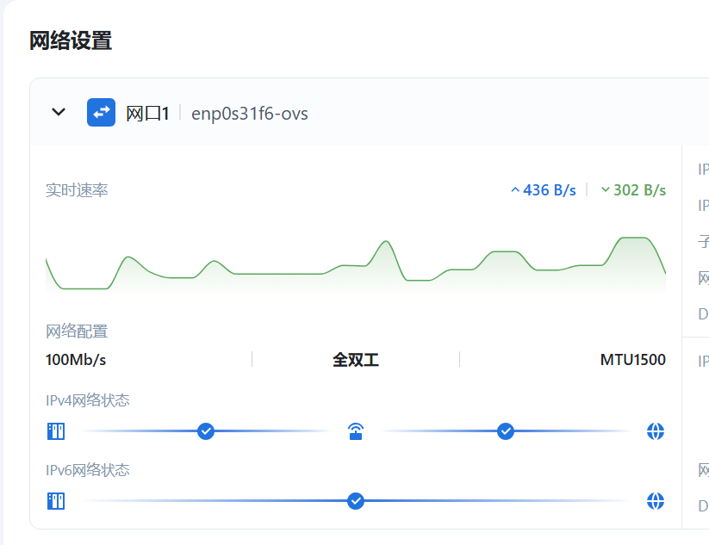Click the IPv6 status checkmark
Image resolution: width=709 pixels, height=545 pixels.
[356, 501]
